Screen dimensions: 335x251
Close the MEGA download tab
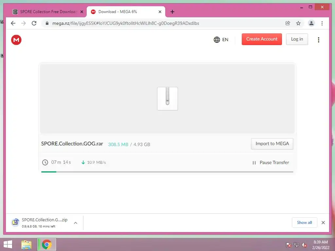(160, 12)
